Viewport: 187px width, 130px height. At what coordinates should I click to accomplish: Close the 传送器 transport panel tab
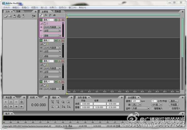[14, 97]
